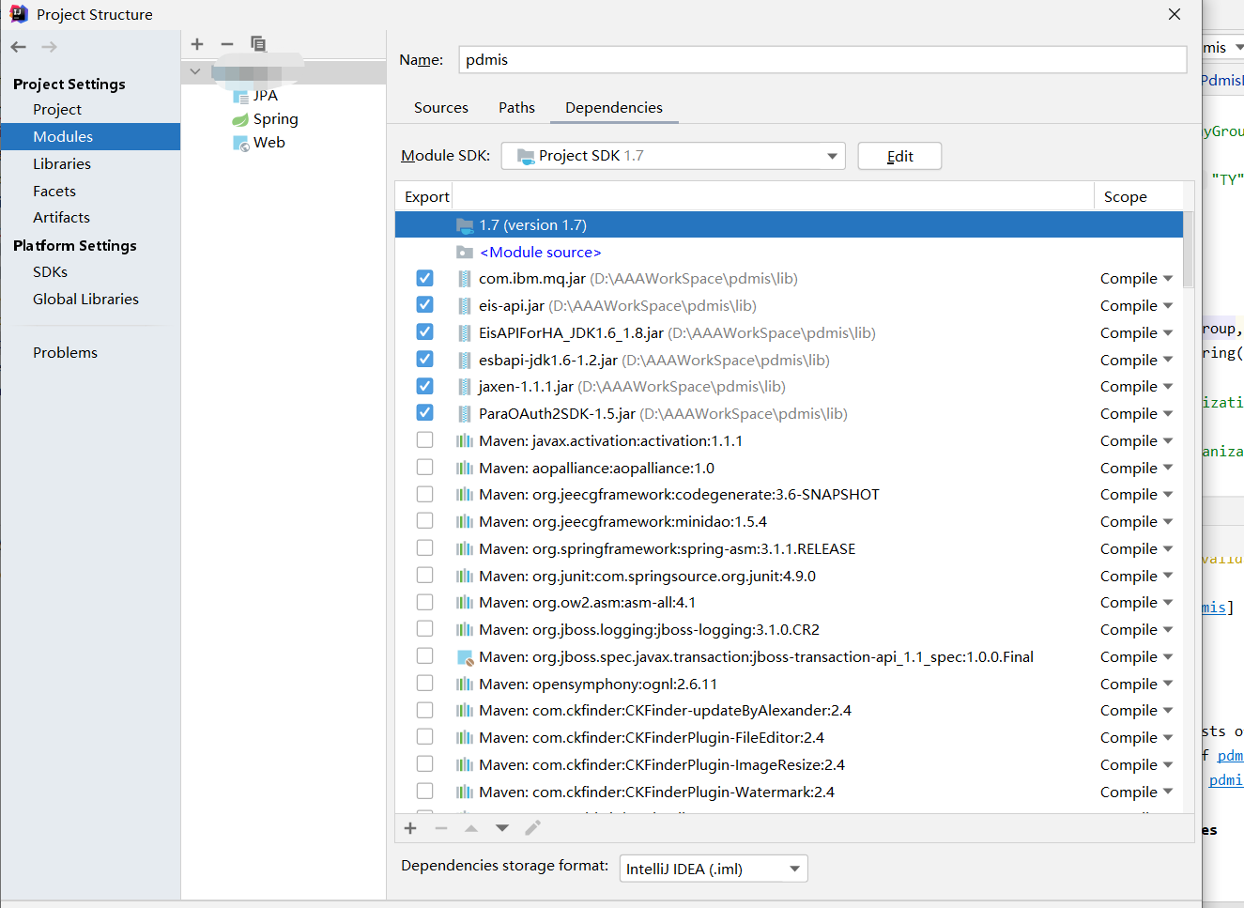Screen dimensions: 1244x908
Task: Open Libraries settings section
Action: (x=62, y=164)
